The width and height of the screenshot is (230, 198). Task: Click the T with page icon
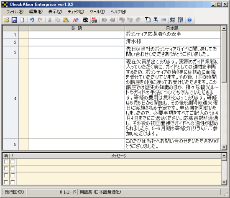pyautogui.click(x=148, y=20)
